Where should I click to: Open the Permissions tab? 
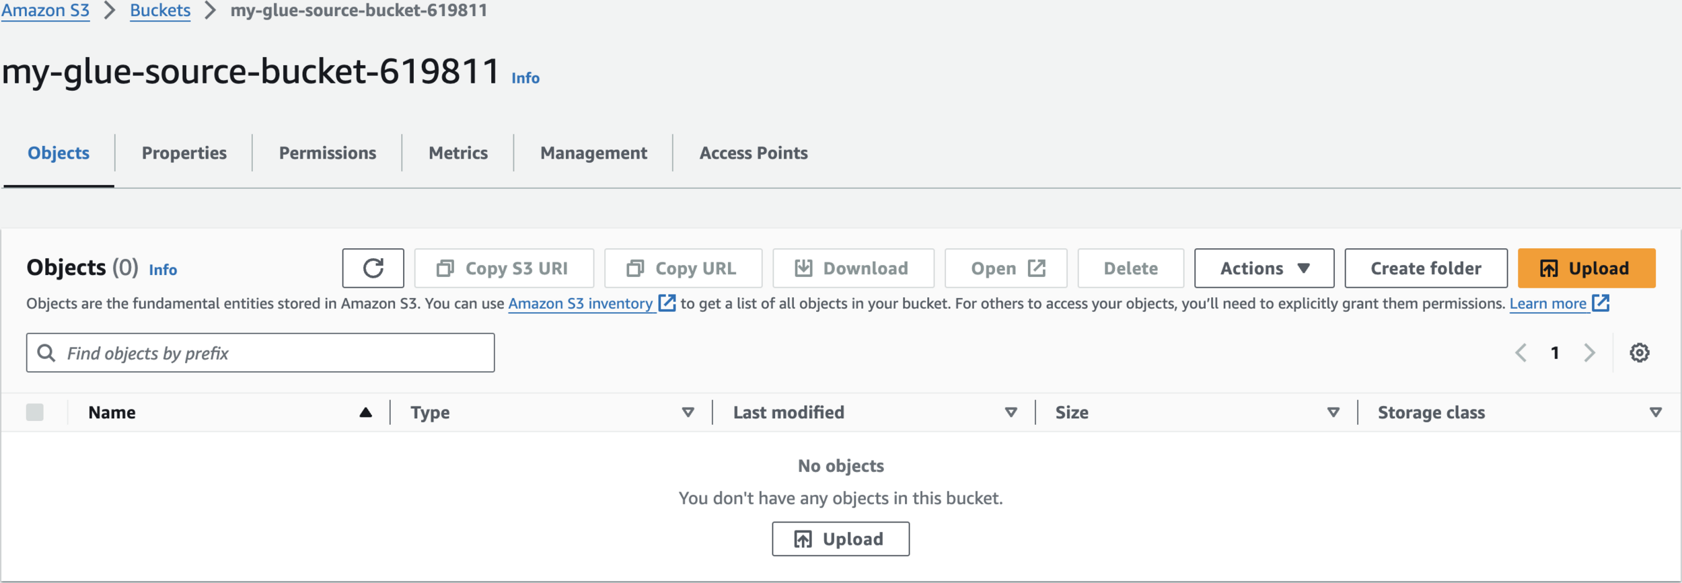tap(328, 153)
